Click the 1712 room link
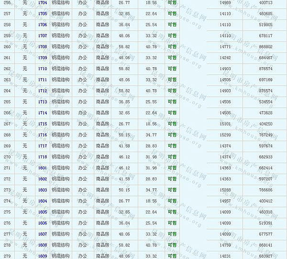The width and height of the screenshot is (287, 259). (43, 91)
